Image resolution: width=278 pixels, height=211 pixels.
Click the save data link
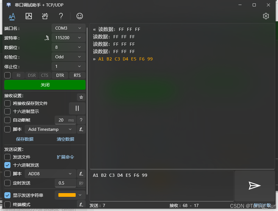tap(25, 139)
